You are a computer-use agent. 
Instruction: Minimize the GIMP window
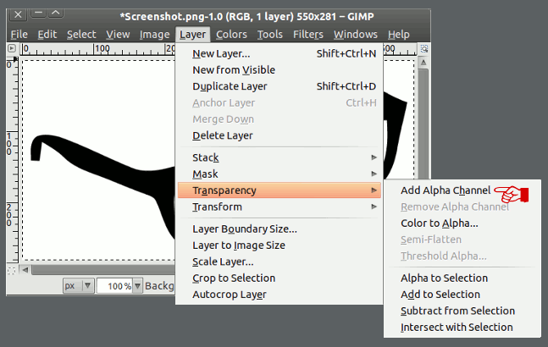click(39, 14)
